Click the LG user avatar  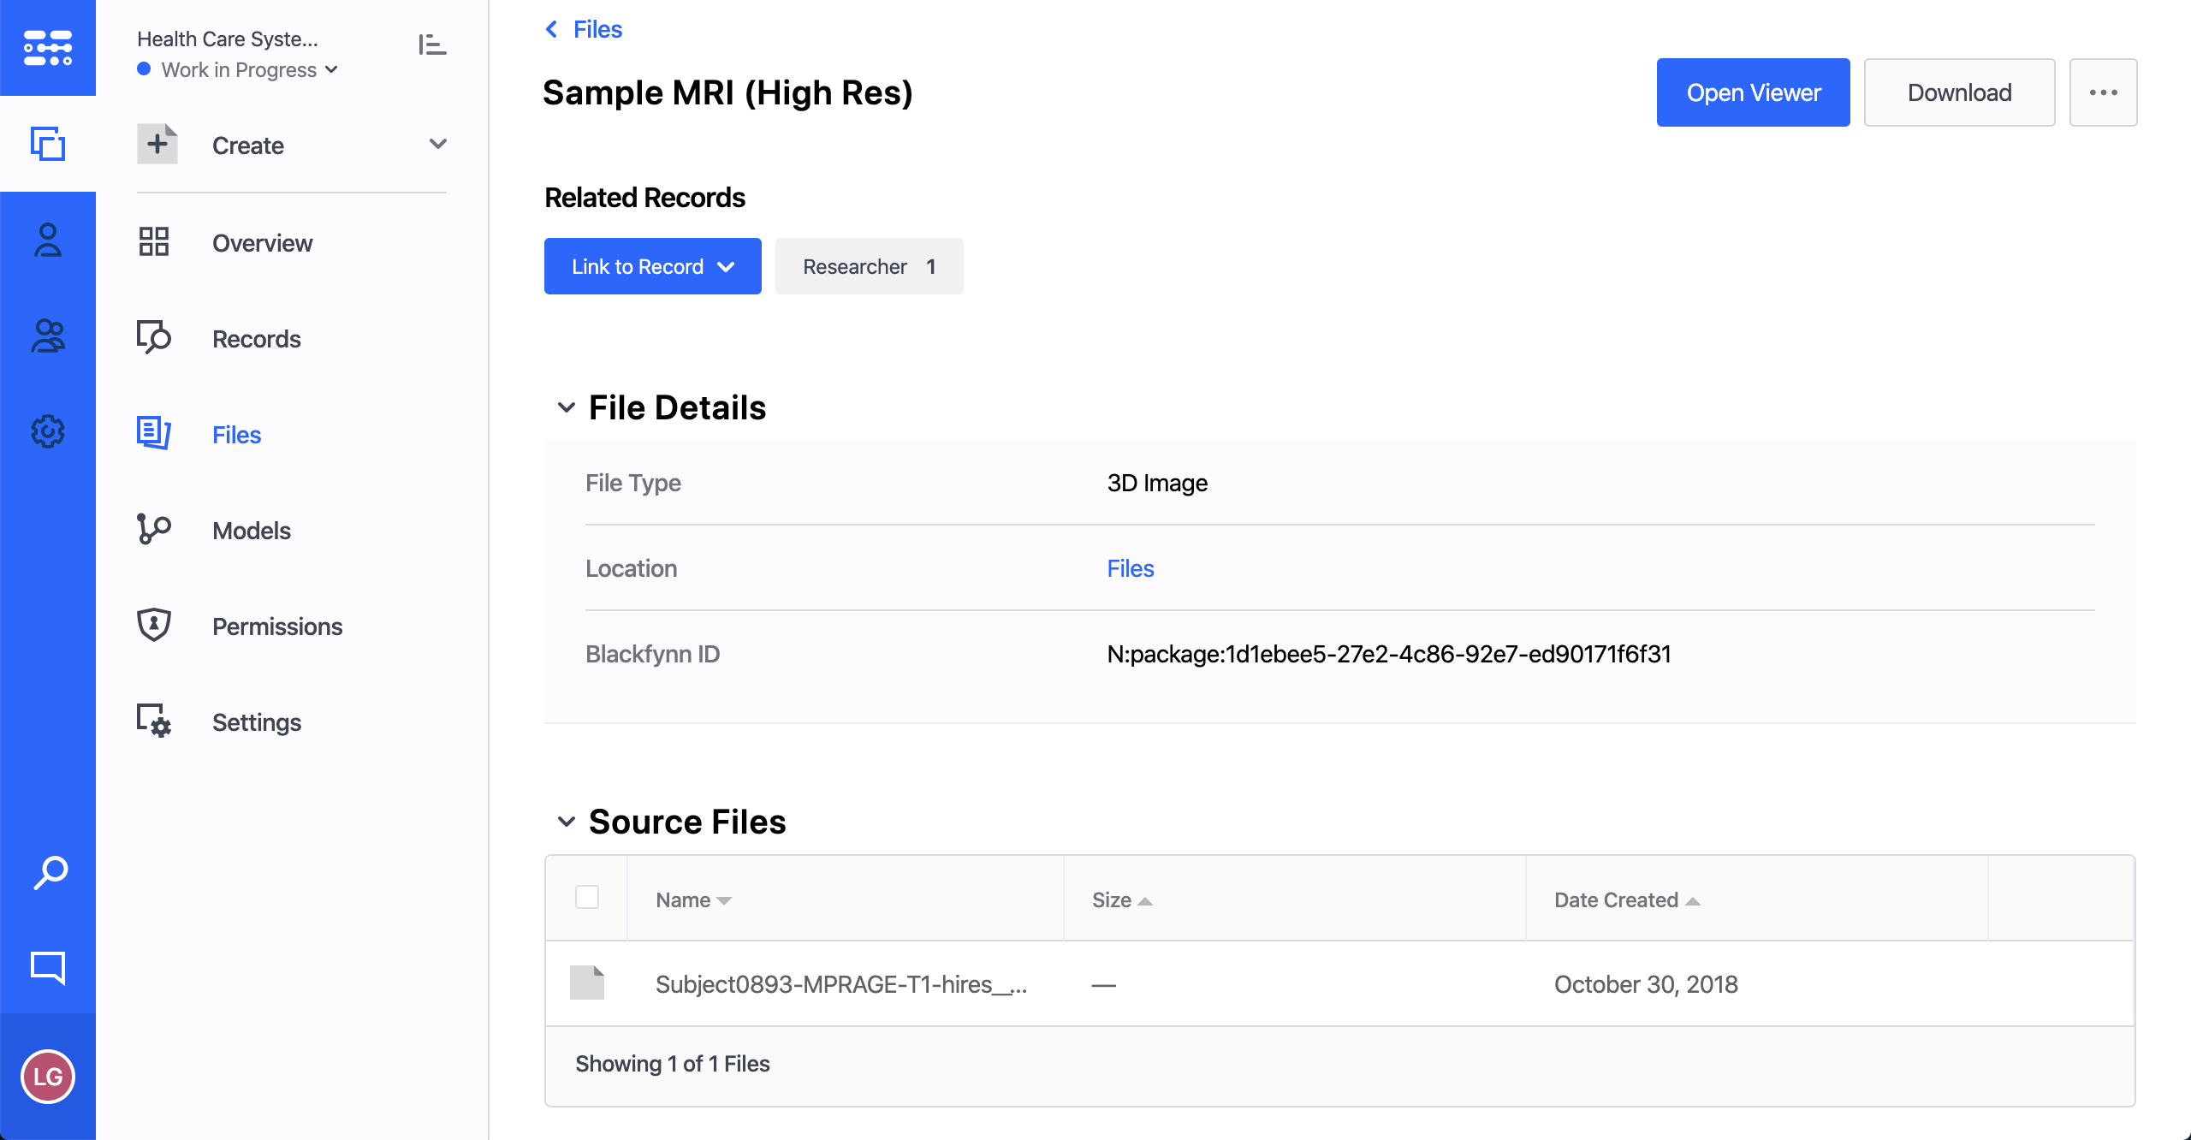(x=48, y=1076)
